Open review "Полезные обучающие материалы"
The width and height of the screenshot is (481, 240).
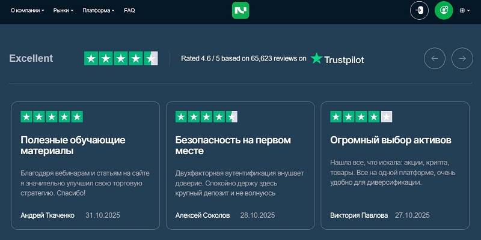click(x=73, y=145)
